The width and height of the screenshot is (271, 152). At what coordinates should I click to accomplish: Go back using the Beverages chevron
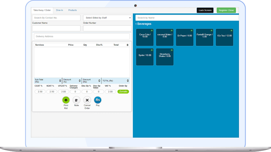tap(136, 24)
